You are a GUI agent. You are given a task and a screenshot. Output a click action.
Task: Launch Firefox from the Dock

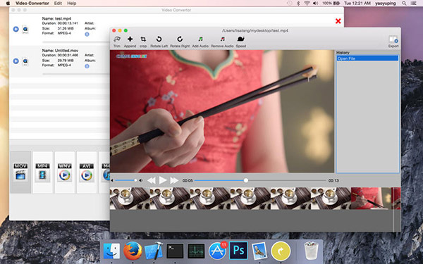click(x=133, y=251)
